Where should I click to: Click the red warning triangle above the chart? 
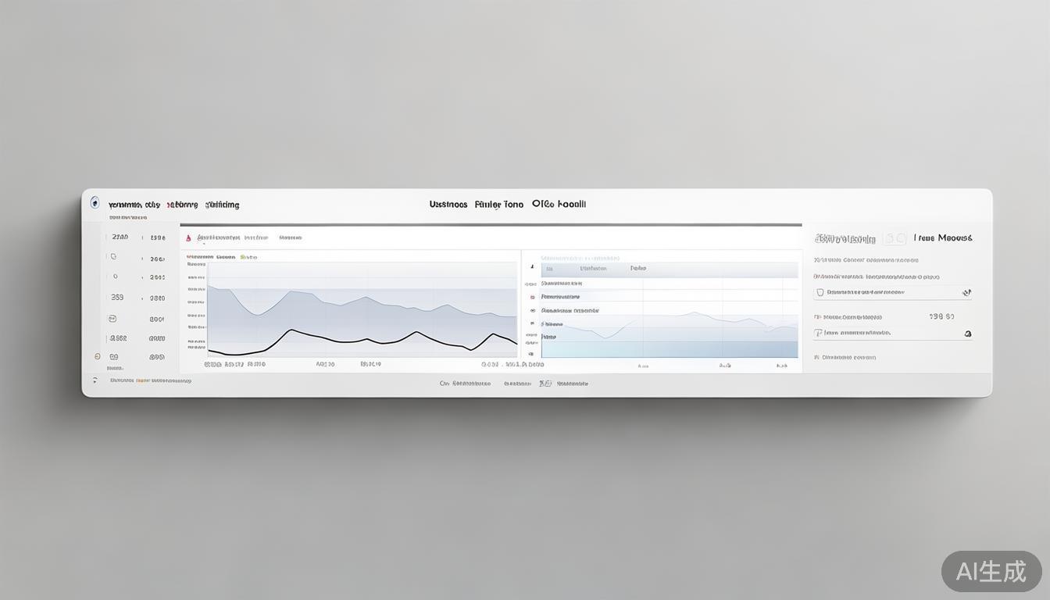tap(187, 237)
